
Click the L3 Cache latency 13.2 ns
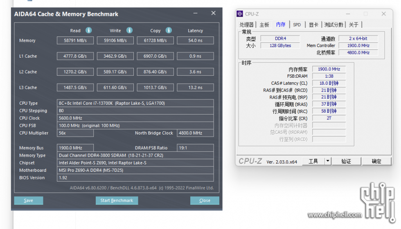(x=196, y=88)
